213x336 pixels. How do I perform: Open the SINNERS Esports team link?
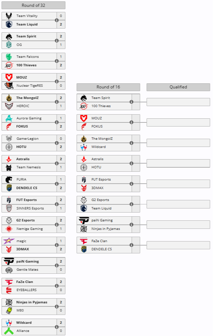[x=30, y=208]
